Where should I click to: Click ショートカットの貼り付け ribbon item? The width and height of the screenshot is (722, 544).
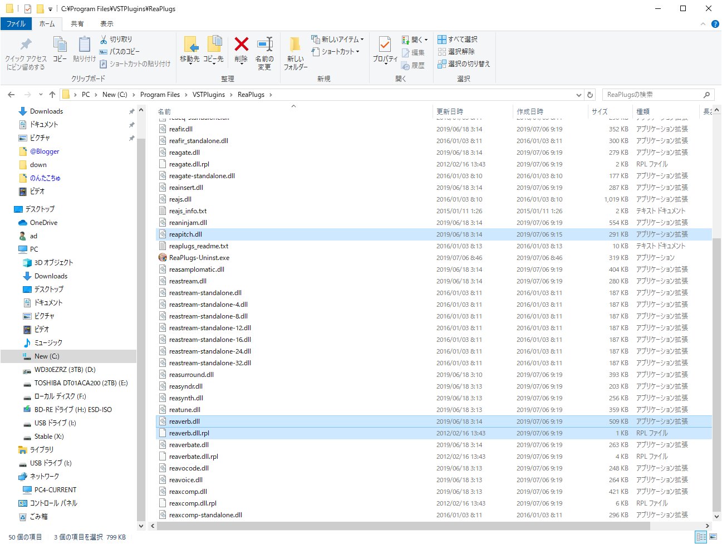[135, 64]
